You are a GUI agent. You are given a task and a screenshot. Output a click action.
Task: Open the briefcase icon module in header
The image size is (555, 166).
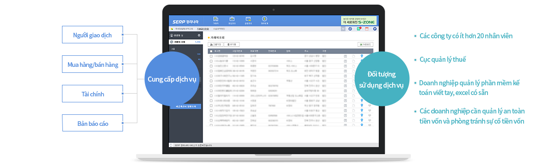232,20
